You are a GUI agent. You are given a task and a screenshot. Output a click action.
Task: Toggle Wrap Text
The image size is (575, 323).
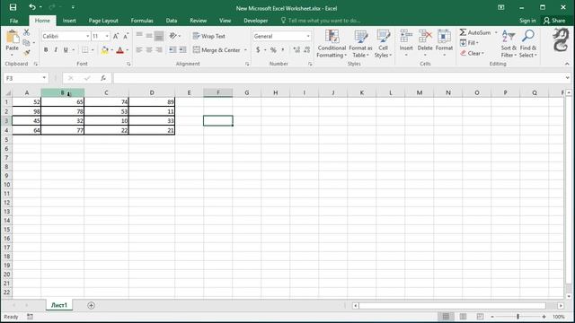pos(209,36)
